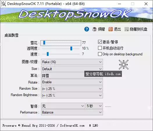The height and width of the screenshot is (131, 153).
Task: Click the snowflake preview image
Action: [124, 65]
